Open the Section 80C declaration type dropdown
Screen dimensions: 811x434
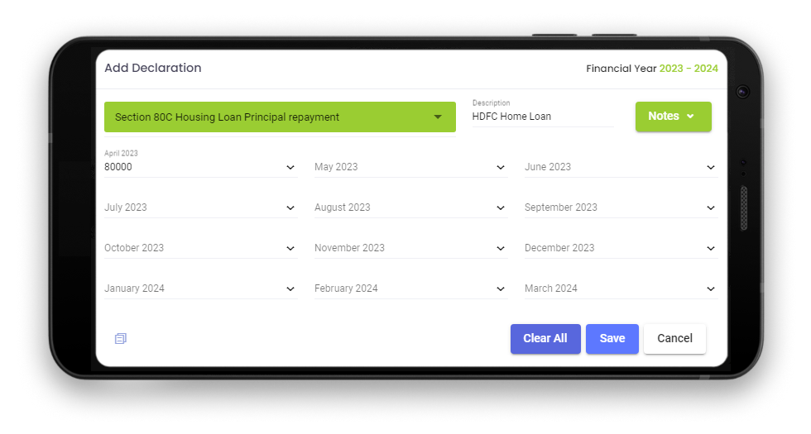[x=280, y=117]
